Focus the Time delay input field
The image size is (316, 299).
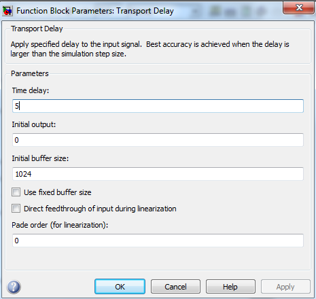tap(158, 106)
